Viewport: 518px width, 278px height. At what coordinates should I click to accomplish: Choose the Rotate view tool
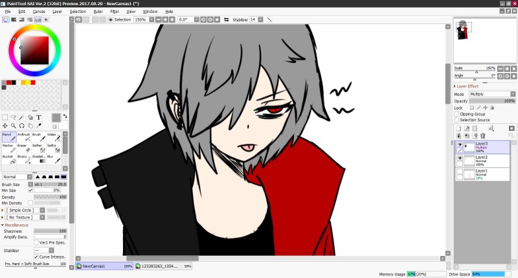pyautogui.click(x=22, y=126)
